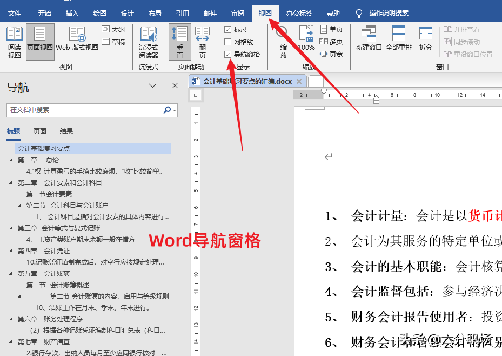Collapse 第五章 会计账簿 heading
Screen dimensions: 502x356
point(11,273)
